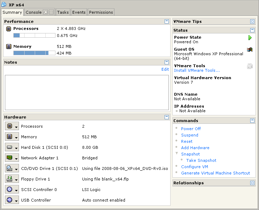Collapse the Commands panel

(252, 121)
